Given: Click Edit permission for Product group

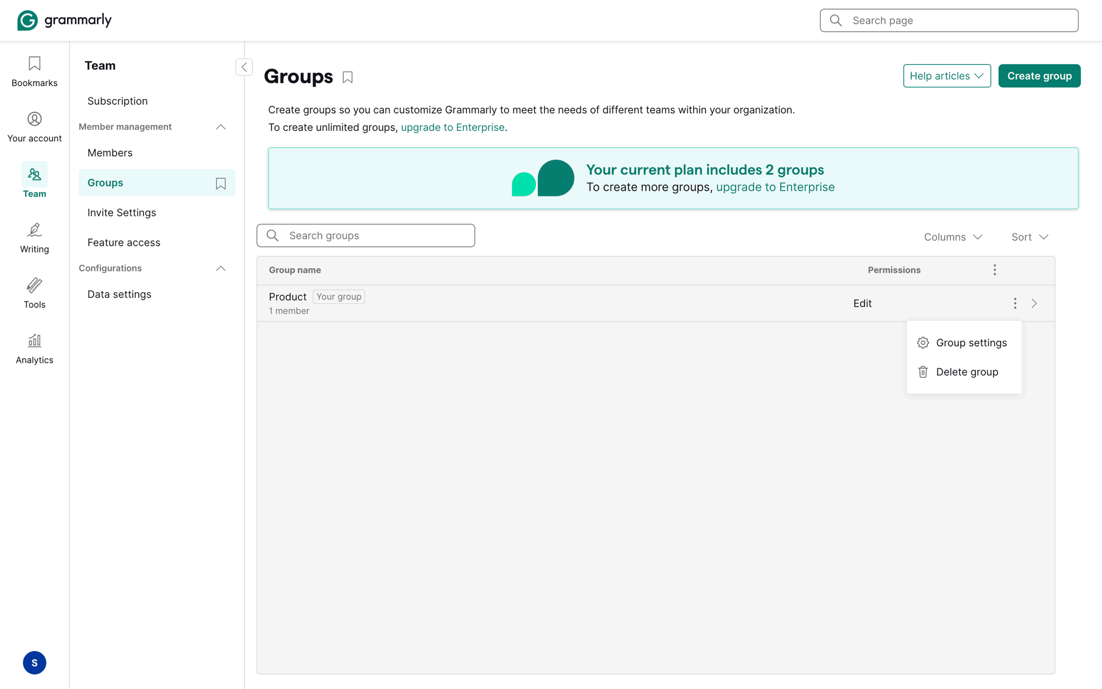Looking at the screenshot, I should pyautogui.click(x=862, y=303).
